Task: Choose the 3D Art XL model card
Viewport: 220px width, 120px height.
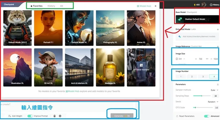Action: click(48, 67)
